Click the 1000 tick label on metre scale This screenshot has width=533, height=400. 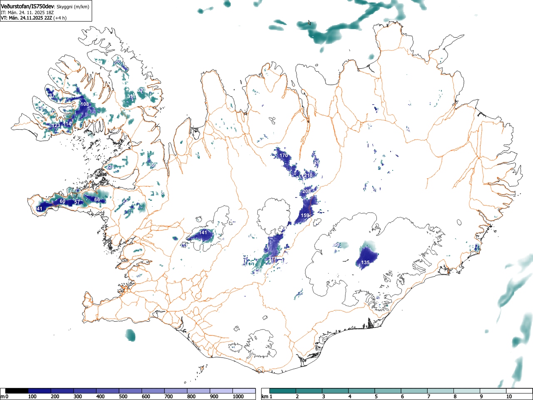click(x=238, y=397)
